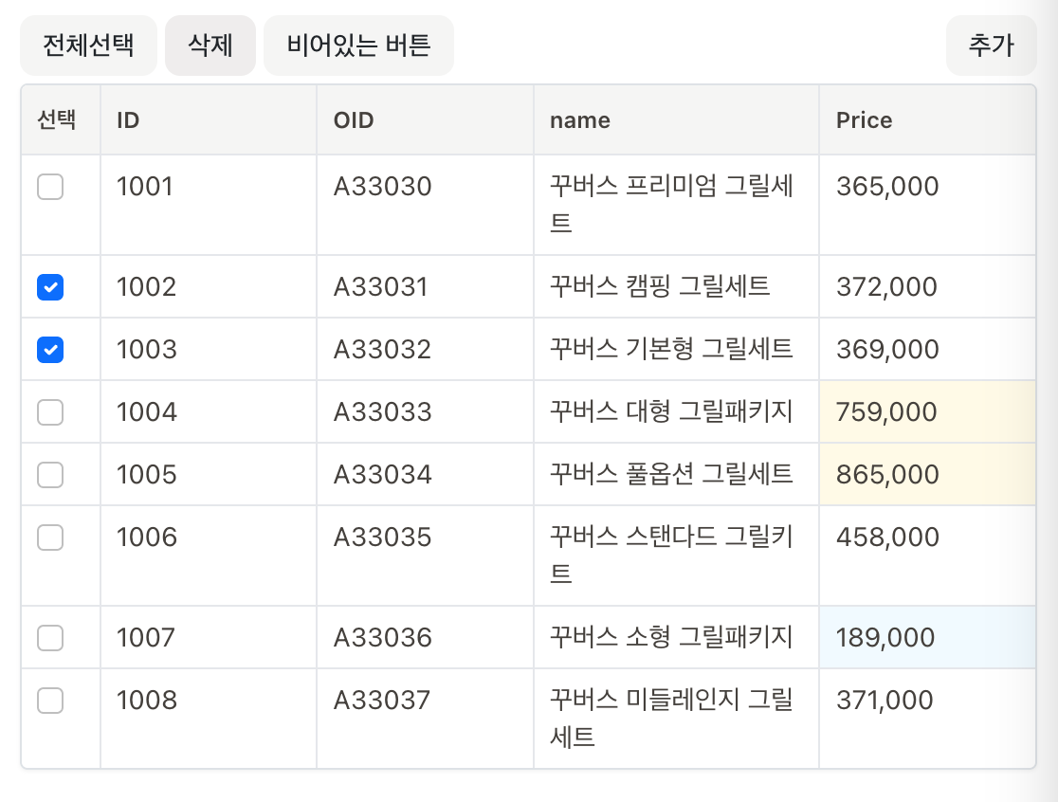This screenshot has width=1058, height=802.
Task: Click the ID column header
Action: click(129, 120)
